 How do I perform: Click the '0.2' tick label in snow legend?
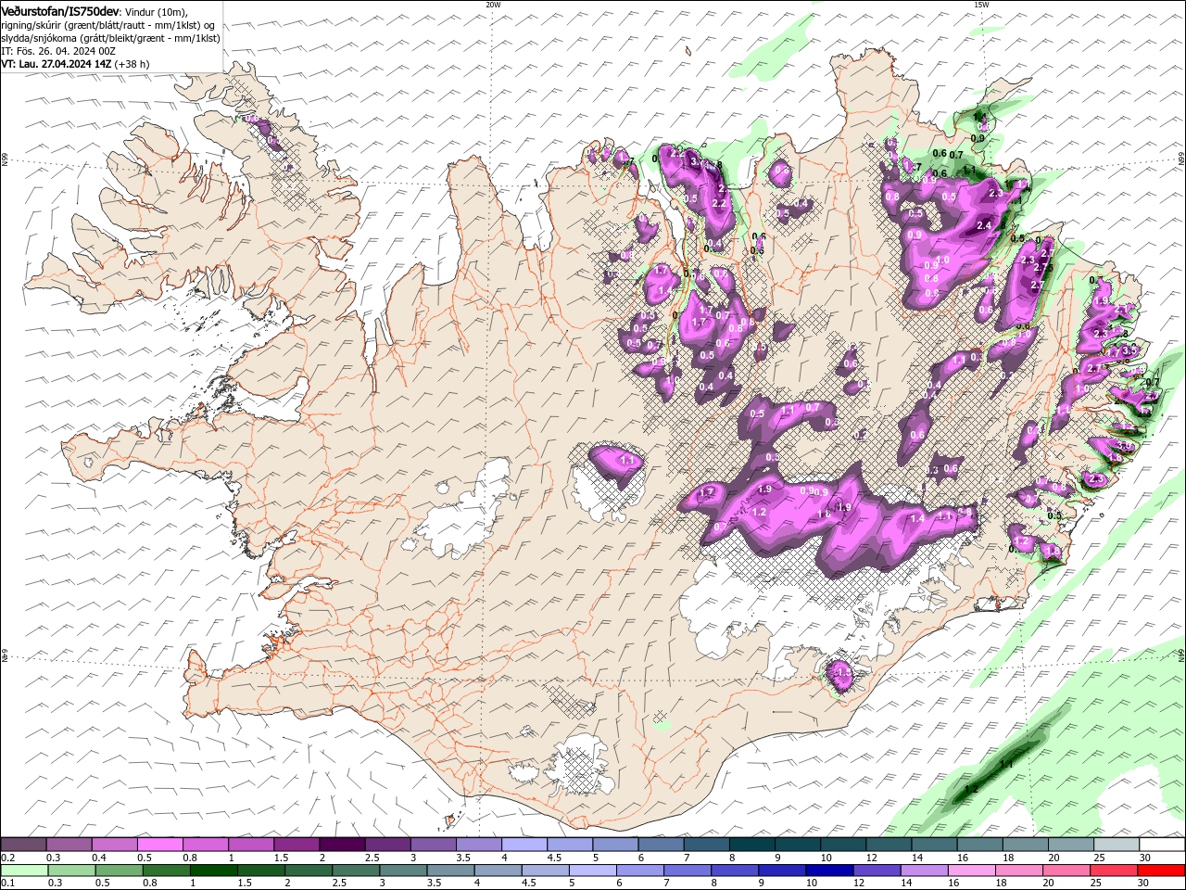point(7,858)
